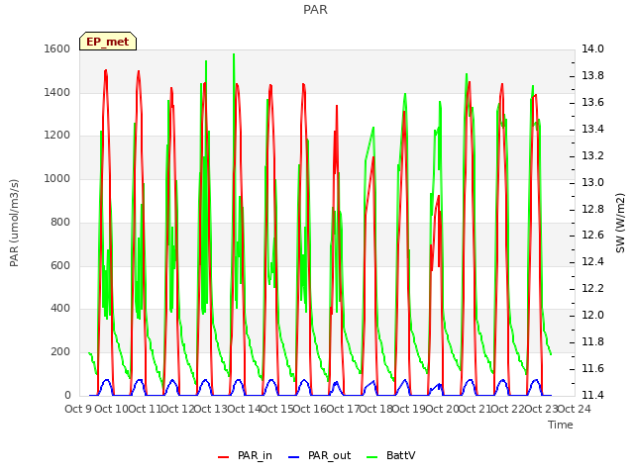Click the 600 left axis tick label
This screenshot has width=634, height=475.
pos(60,265)
